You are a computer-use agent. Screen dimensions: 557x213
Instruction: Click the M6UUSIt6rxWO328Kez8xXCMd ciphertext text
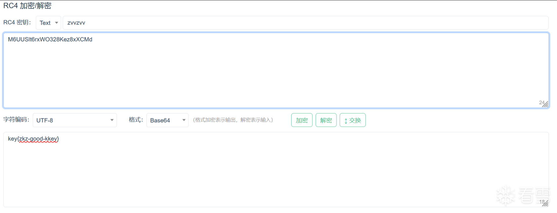(50, 39)
